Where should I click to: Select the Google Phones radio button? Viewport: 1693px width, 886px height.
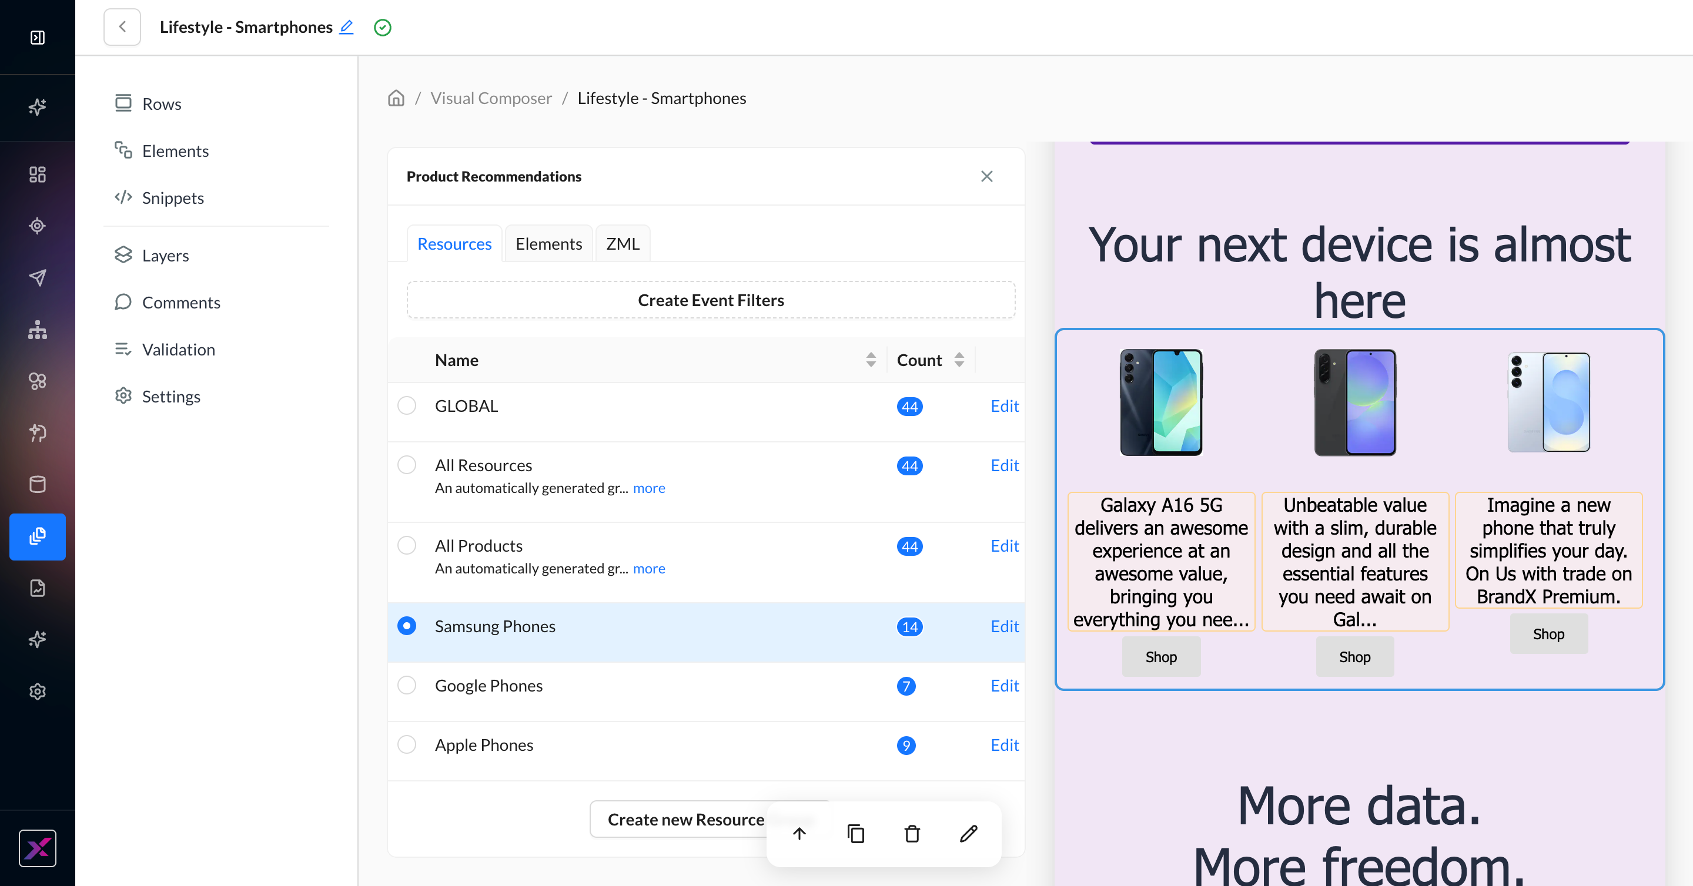407,686
